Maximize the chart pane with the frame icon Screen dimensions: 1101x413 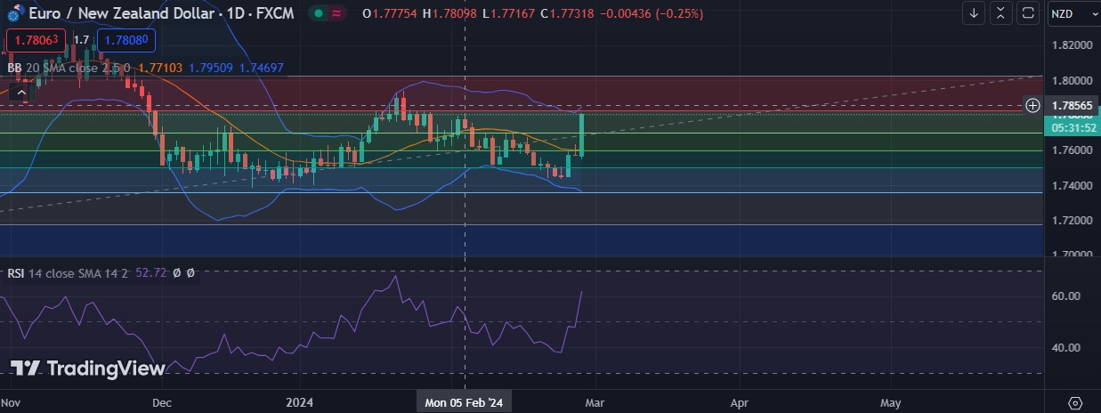(x=1028, y=13)
